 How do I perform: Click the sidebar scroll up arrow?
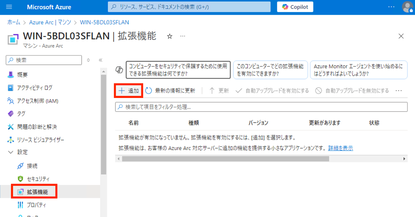pos(103,72)
